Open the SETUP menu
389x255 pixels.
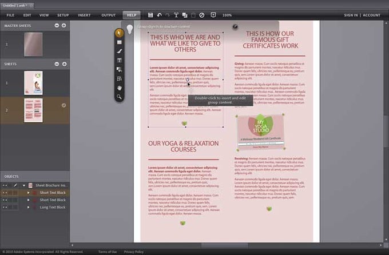click(x=63, y=15)
